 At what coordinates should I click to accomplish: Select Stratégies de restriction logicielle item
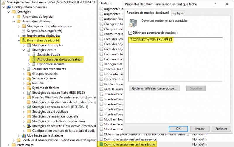55,116
